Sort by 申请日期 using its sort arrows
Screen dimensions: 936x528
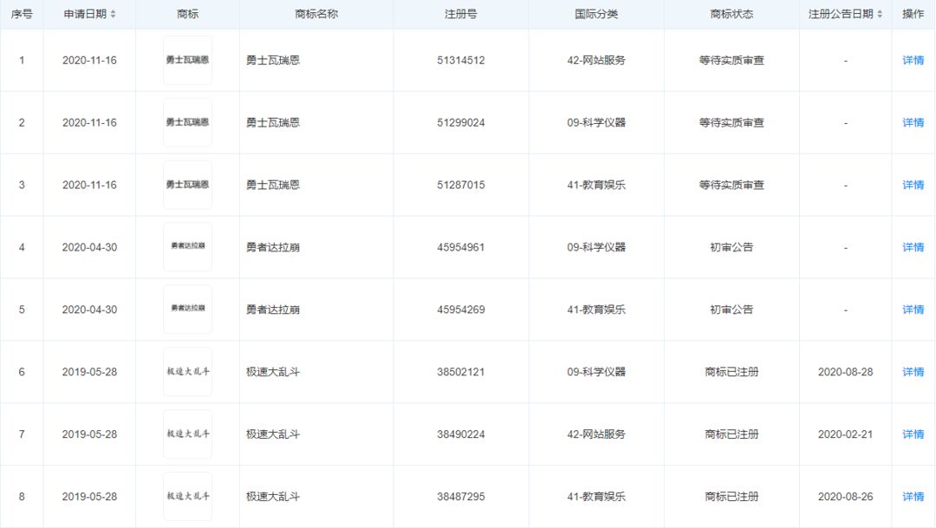pos(113,14)
